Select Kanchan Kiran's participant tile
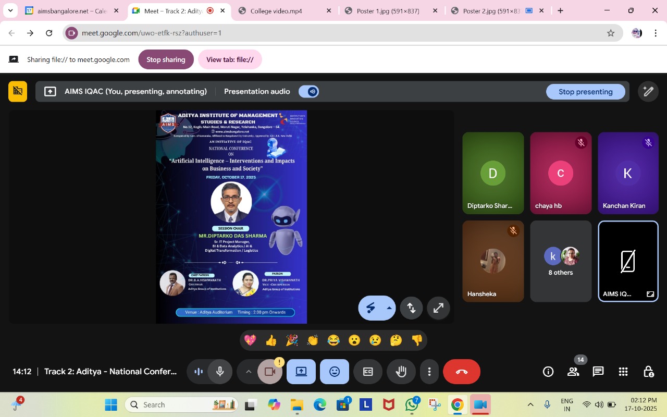This screenshot has height=417, width=667. click(628, 173)
